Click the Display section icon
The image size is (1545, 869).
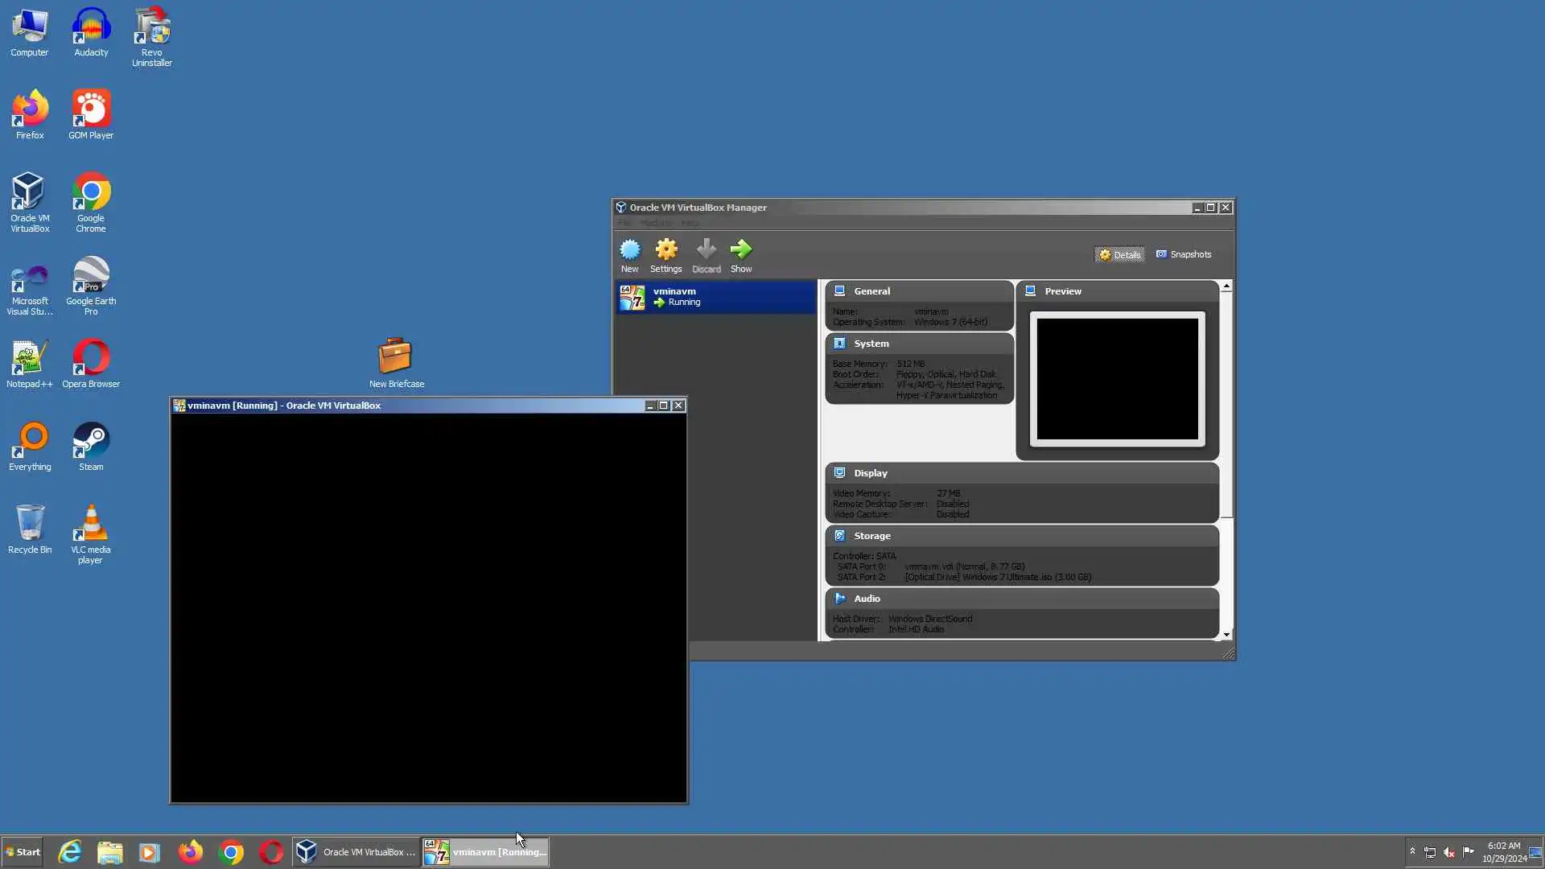pos(839,473)
